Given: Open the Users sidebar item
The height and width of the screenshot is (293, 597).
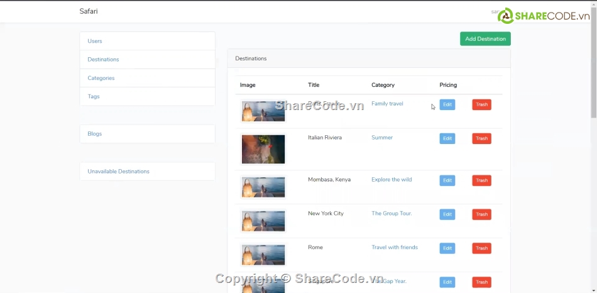Looking at the screenshot, I should click(x=95, y=41).
